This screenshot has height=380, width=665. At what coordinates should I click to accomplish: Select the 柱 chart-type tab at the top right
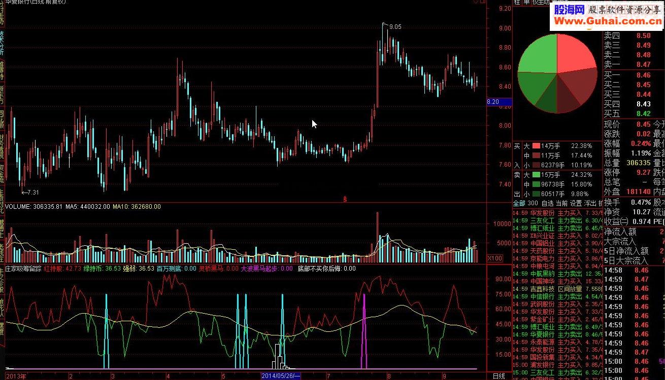[x=517, y=2]
